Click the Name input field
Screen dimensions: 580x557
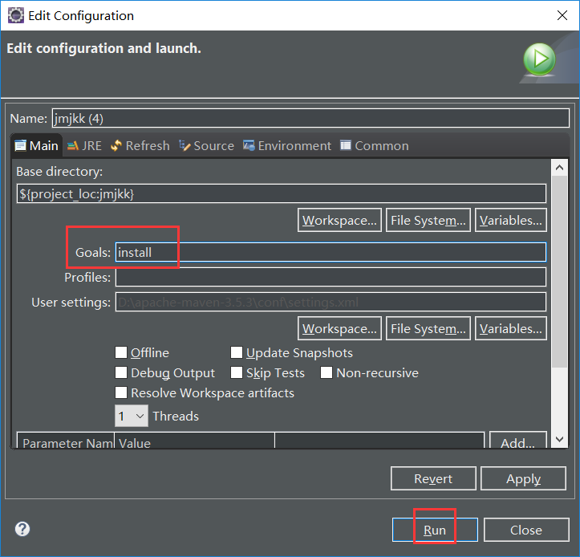click(x=310, y=118)
